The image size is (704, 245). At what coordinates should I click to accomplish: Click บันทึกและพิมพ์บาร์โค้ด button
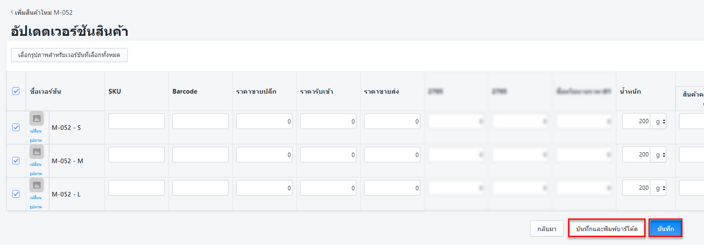point(606,229)
